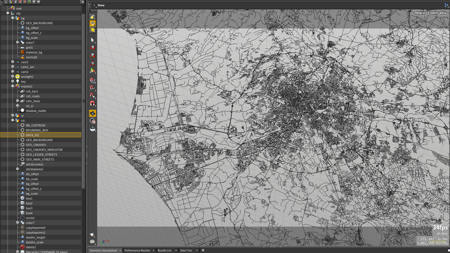
Task: Choose the yellow cube dynamics selection icon
Action: [93, 30]
